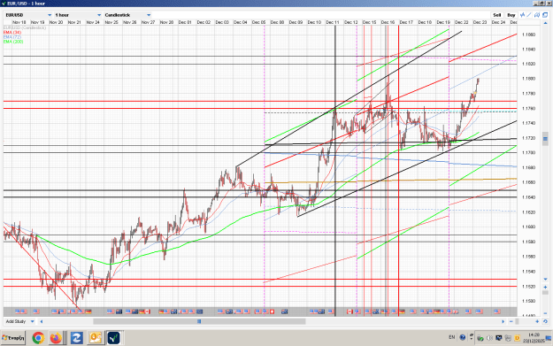
Task: Open the blue sync arrows app in taskbar
Action: [76, 338]
